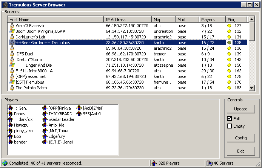
Task: Sort servers by Host Name column
Action: point(55,20)
